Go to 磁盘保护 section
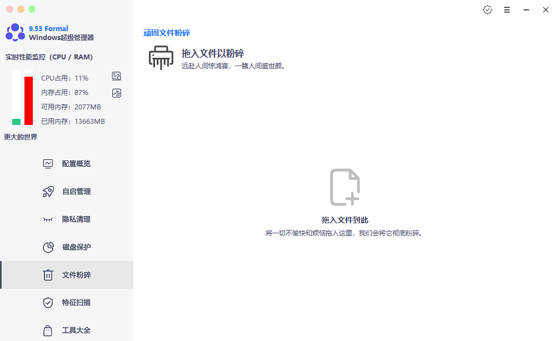This screenshot has height=341, width=555. point(67,247)
